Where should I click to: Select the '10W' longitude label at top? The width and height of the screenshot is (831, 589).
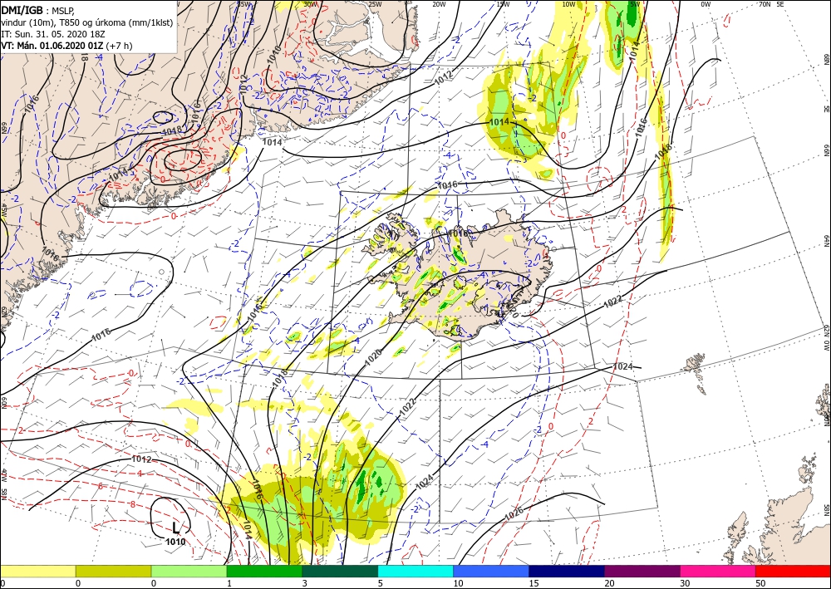(568, 4)
